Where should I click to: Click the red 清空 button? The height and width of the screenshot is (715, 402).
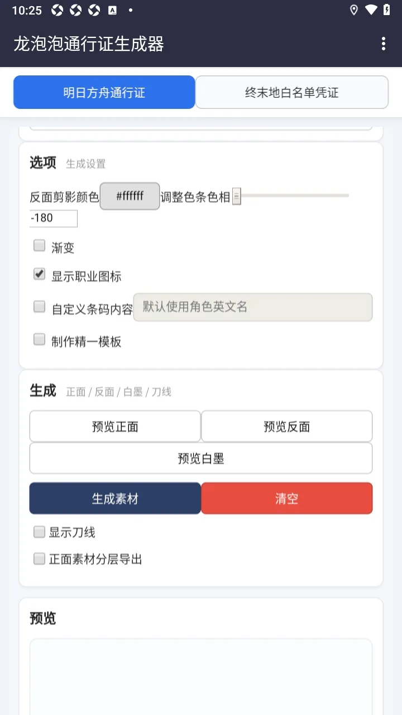tap(287, 498)
